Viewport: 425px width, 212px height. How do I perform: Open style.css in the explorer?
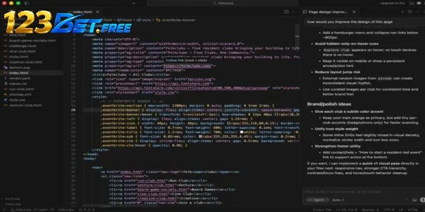[17, 100]
